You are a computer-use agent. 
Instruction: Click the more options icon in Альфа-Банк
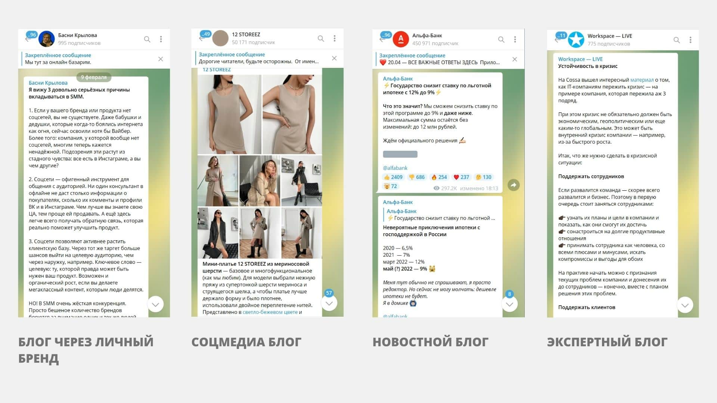click(518, 39)
